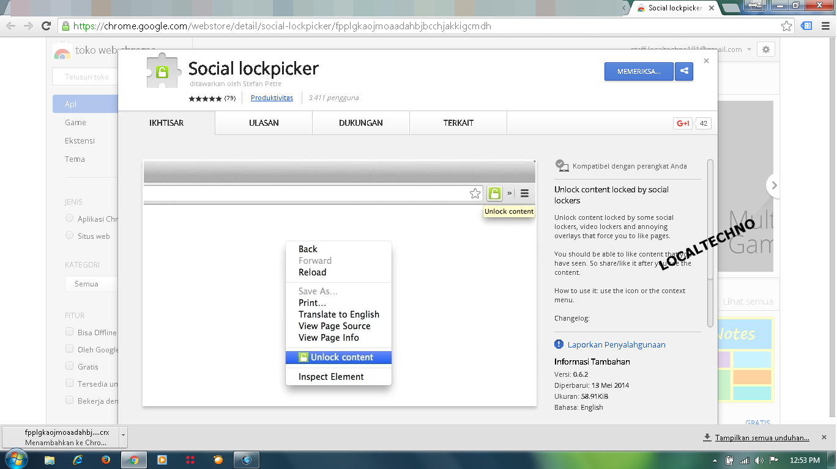The image size is (837, 469).
Task: Click the address bar URL
Action: tap(282, 26)
